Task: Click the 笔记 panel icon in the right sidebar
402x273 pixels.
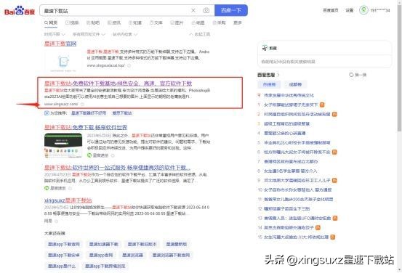Action: (265, 48)
